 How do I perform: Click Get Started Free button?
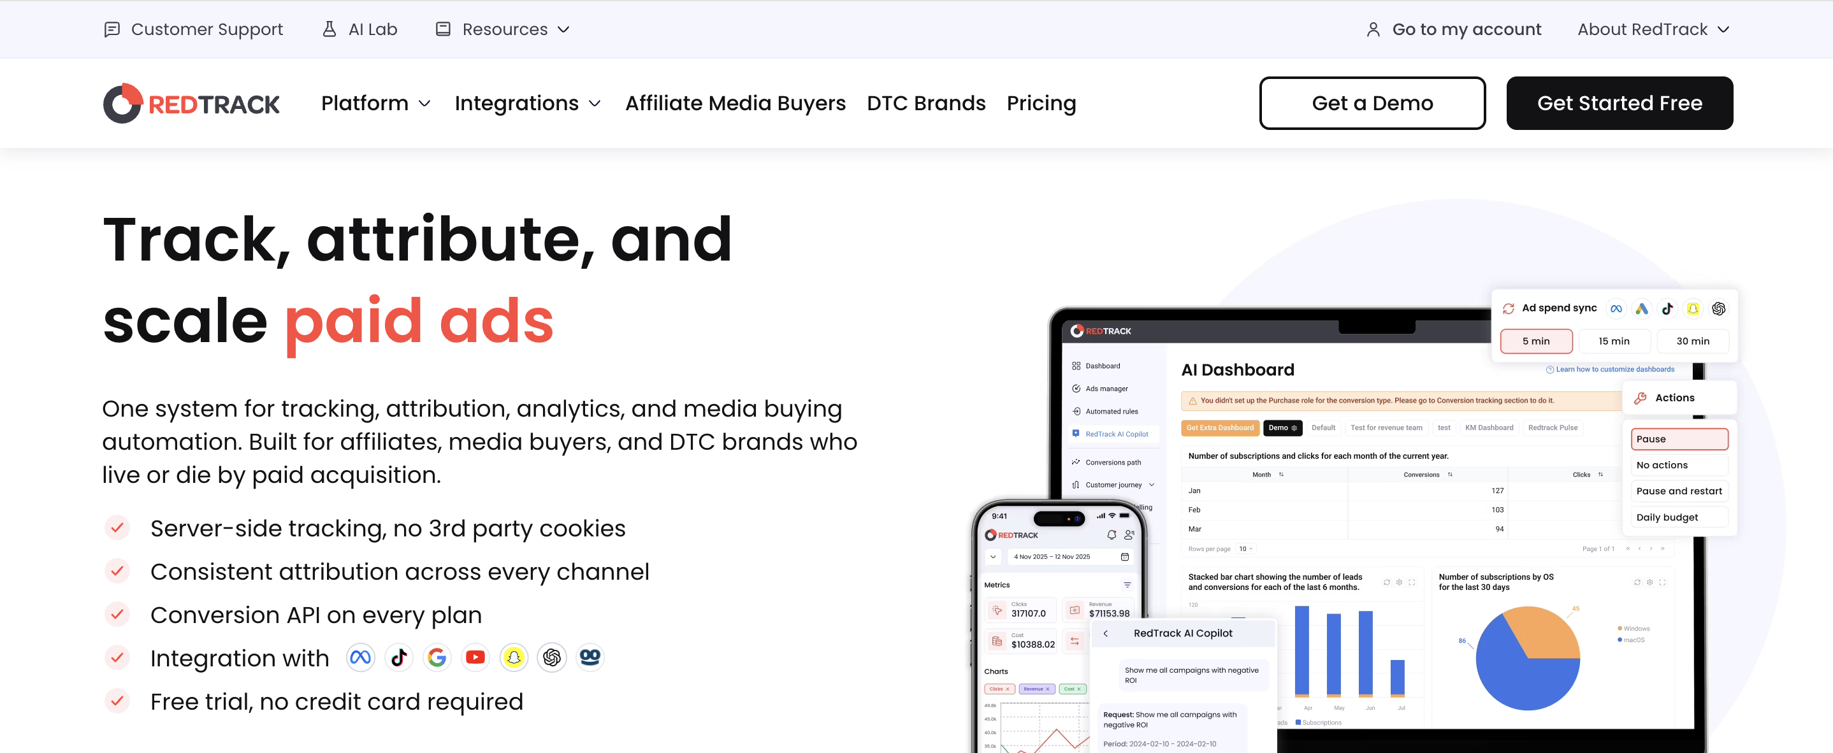tap(1619, 103)
